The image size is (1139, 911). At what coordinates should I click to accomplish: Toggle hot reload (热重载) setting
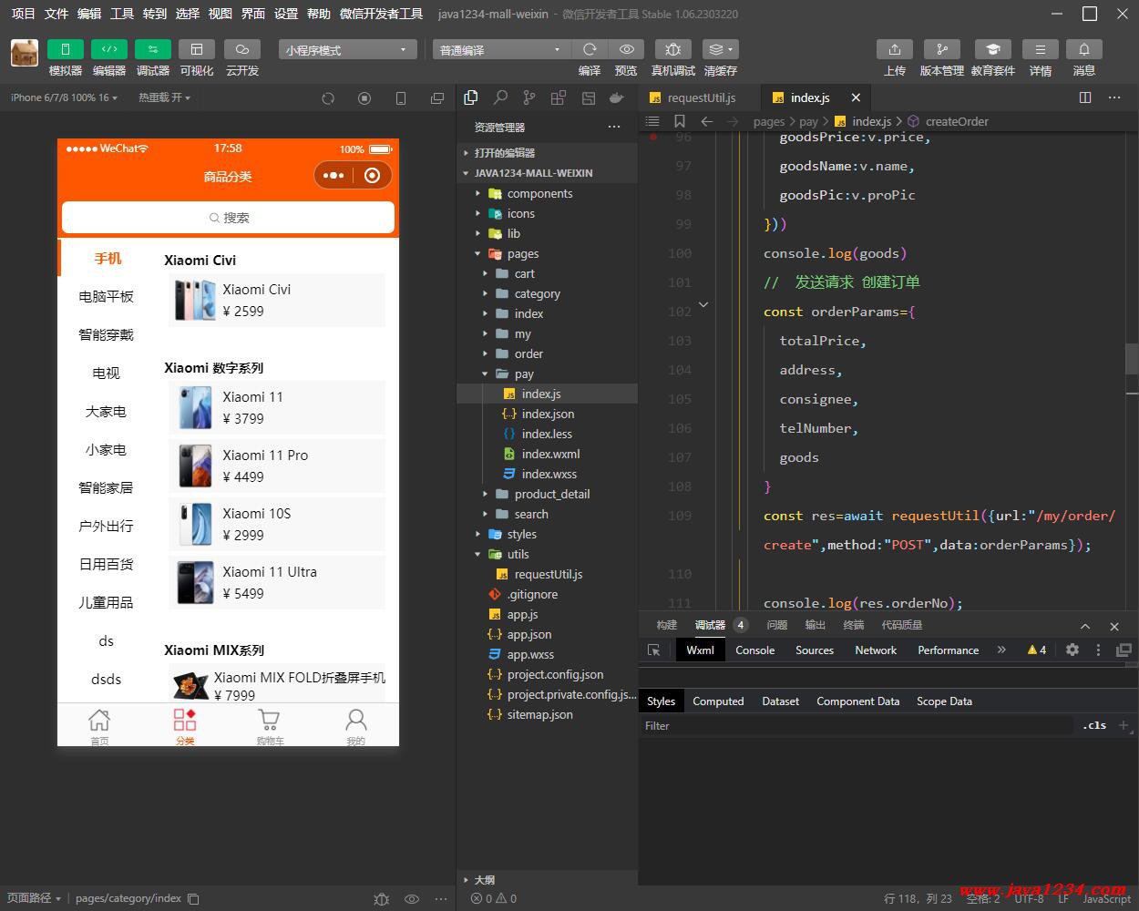click(x=164, y=97)
